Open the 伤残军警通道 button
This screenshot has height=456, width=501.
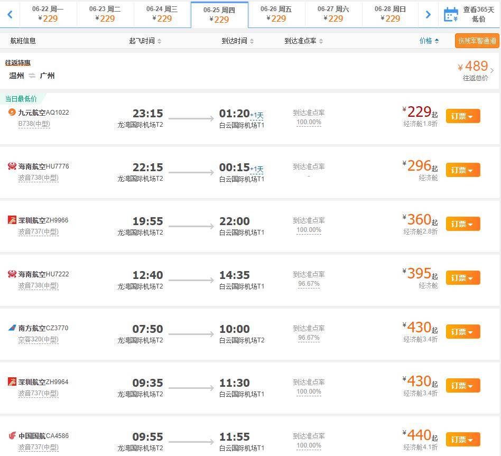pyautogui.click(x=477, y=41)
